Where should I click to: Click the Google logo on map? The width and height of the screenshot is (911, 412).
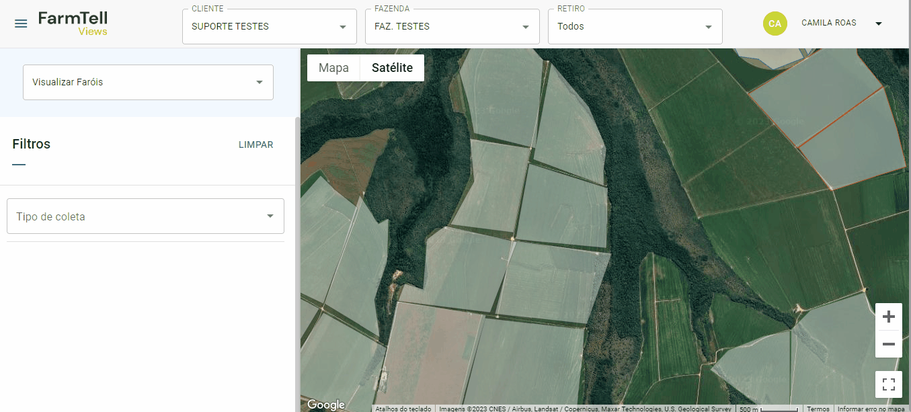[326, 405]
